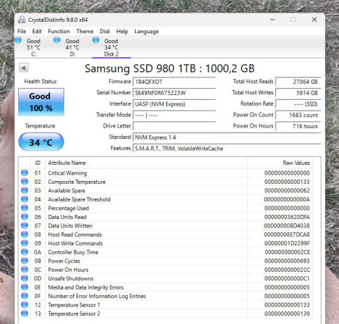Select the Disk 2 tab at 34 °C
339x324 pixels.
click(111, 47)
